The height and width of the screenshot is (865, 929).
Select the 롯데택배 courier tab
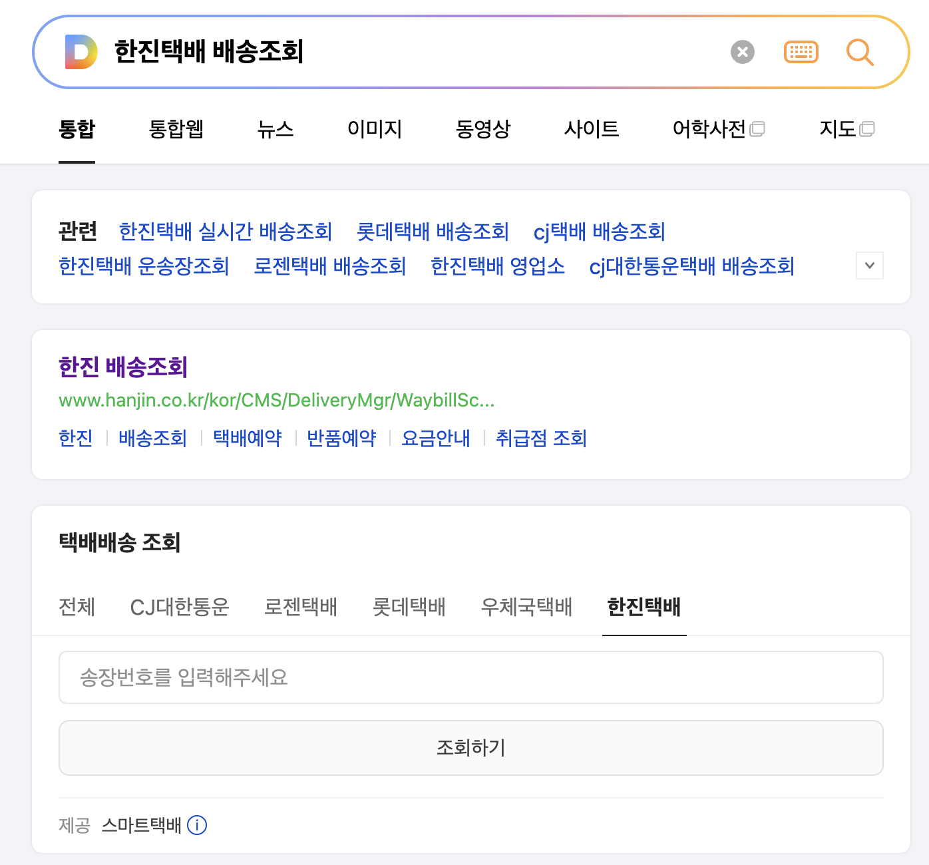pos(409,607)
